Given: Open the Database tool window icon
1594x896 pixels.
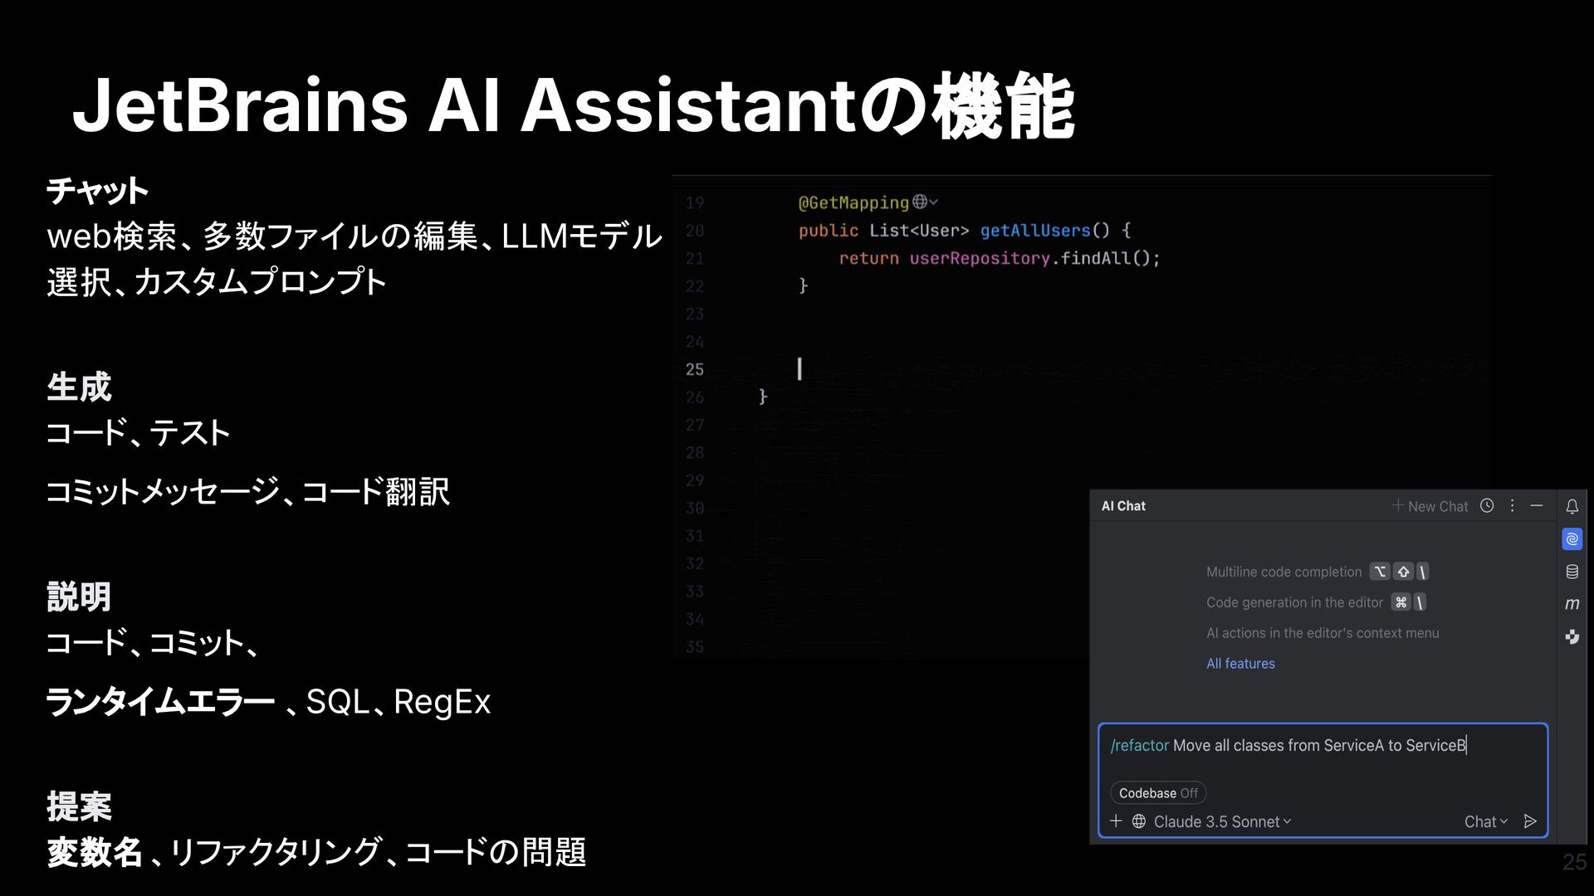Looking at the screenshot, I should pyautogui.click(x=1572, y=572).
